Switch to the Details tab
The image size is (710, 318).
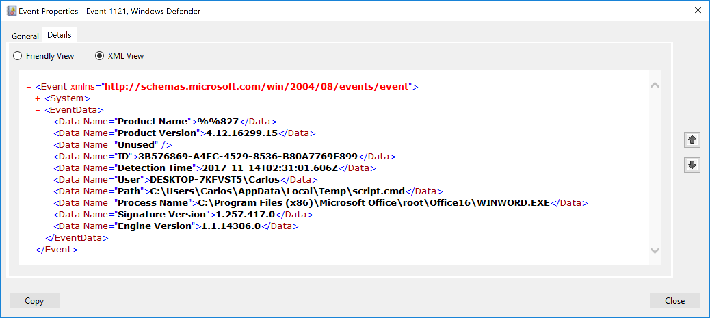tap(59, 35)
